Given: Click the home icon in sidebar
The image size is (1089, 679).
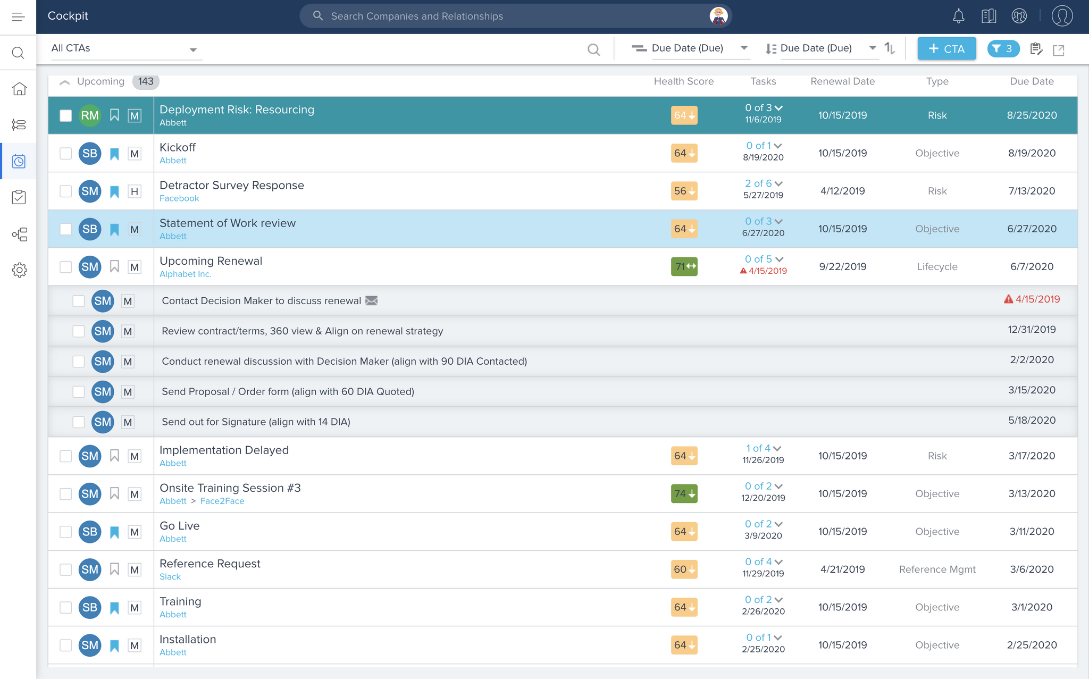Looking at the screenshot, I should click(19, 89).
